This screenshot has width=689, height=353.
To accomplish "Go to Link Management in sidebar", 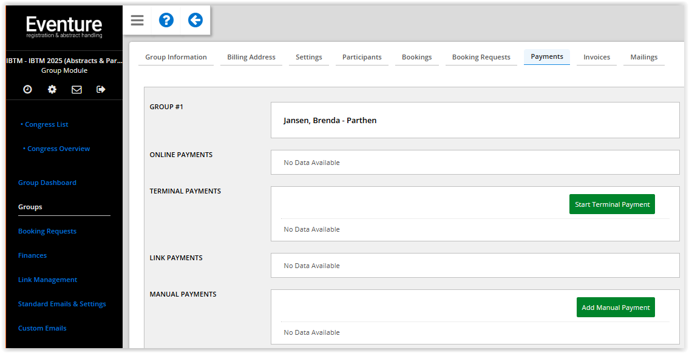I will (47, 280).
